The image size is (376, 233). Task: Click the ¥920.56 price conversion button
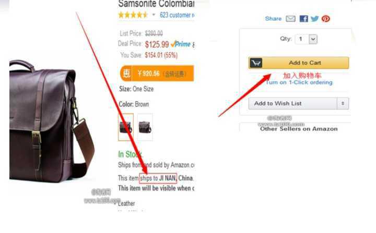157,73
